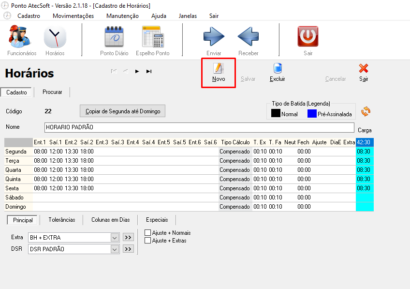Create a new record with Novo

click(x=219, y=73)
